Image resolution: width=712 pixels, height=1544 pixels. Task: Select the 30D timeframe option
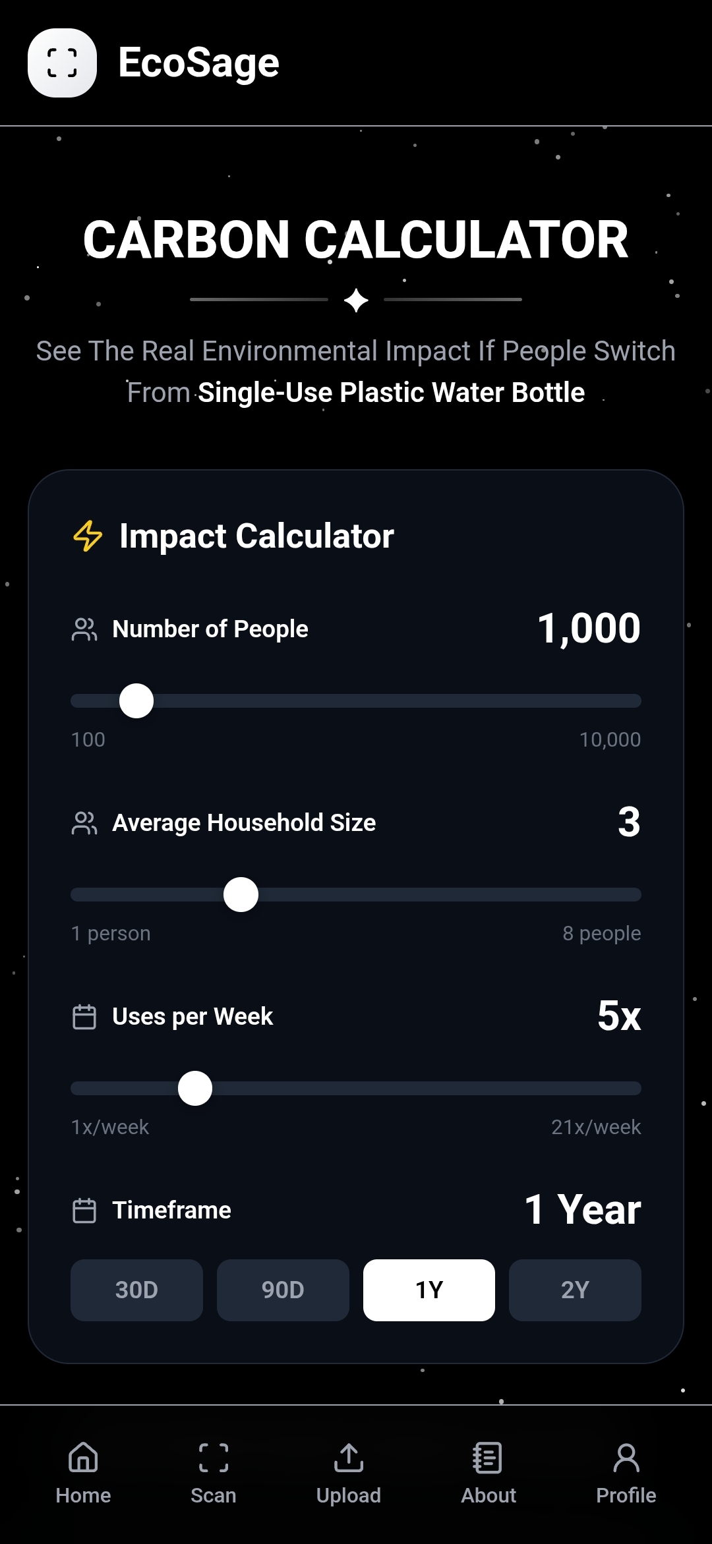tap(136, 1290)
